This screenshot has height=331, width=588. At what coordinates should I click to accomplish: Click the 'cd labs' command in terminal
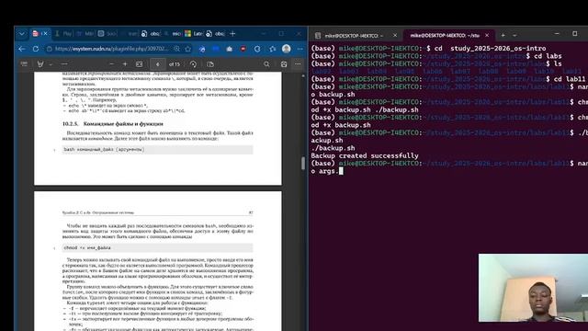pos(548,56)
